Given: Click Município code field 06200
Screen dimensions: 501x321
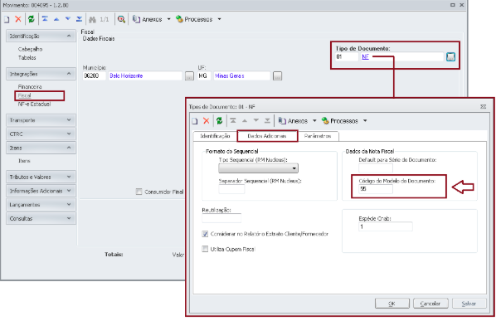Looking at the screenshot, I should pos(94,76).
